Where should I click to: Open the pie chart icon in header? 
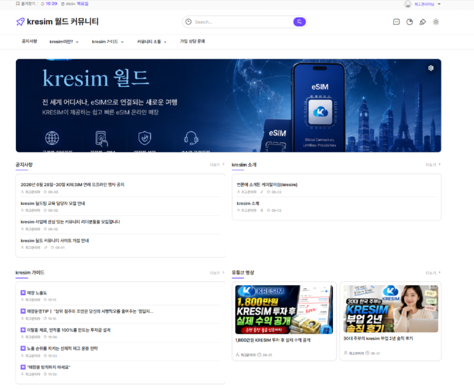(x=409, y=22)
